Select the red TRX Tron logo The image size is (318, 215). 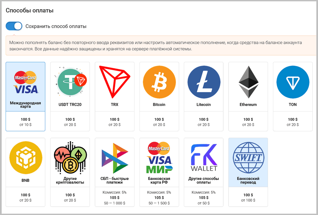(115, 82)
